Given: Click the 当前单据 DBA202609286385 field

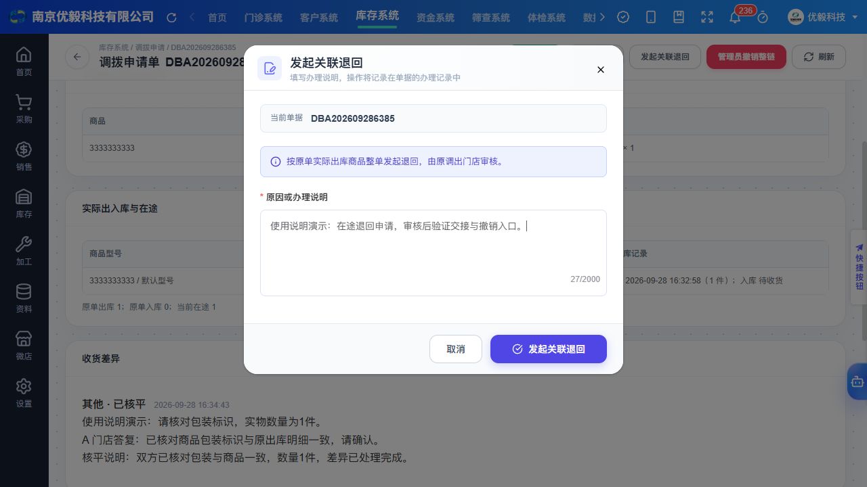Looking at the screenshot, I should pos(433,118).
